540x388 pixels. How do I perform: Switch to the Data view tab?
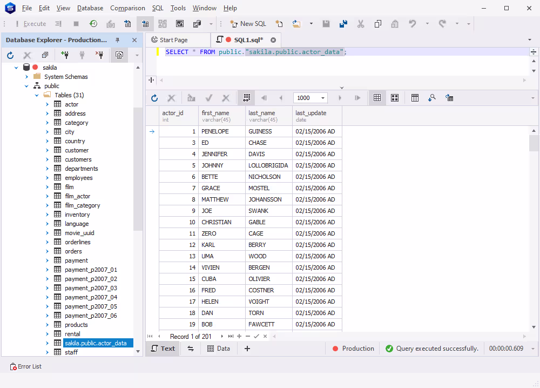[219, 349]
